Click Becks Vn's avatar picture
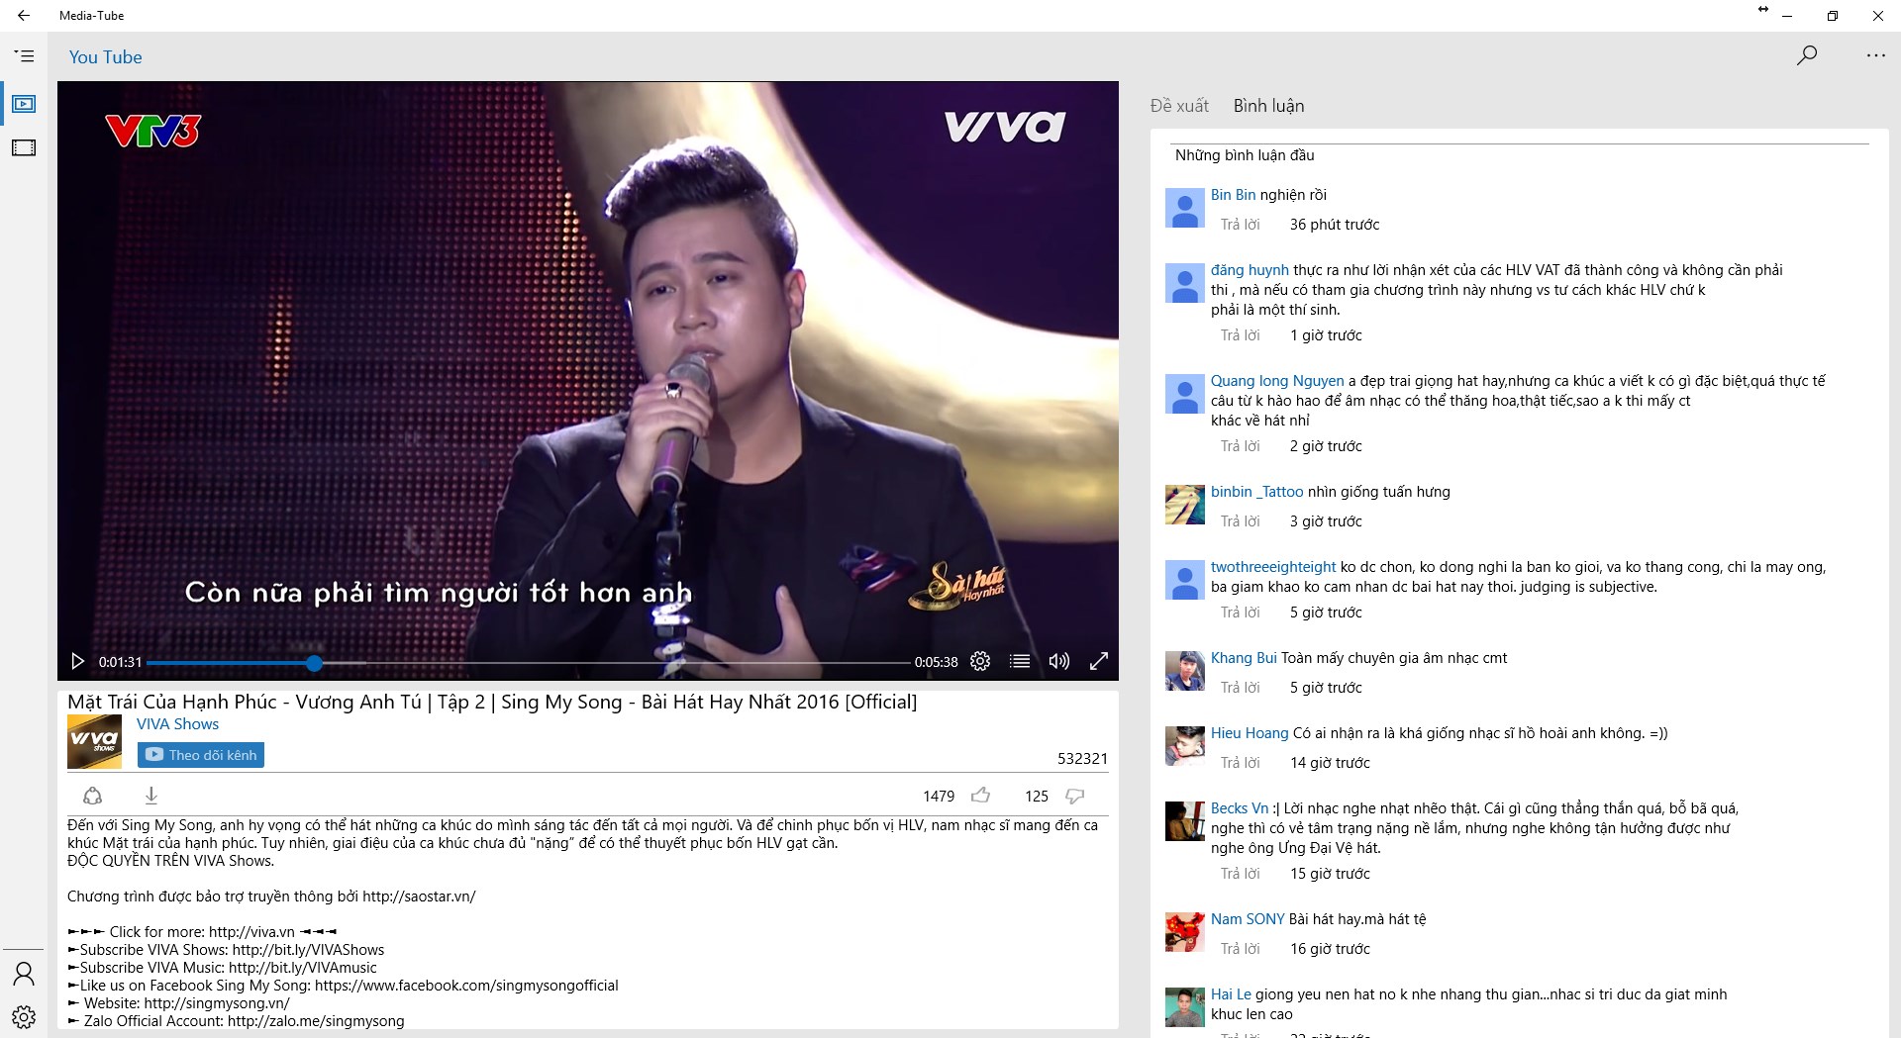Image resolution: width=1901 pixels, height=1038 pixels. pos(1184,821)
